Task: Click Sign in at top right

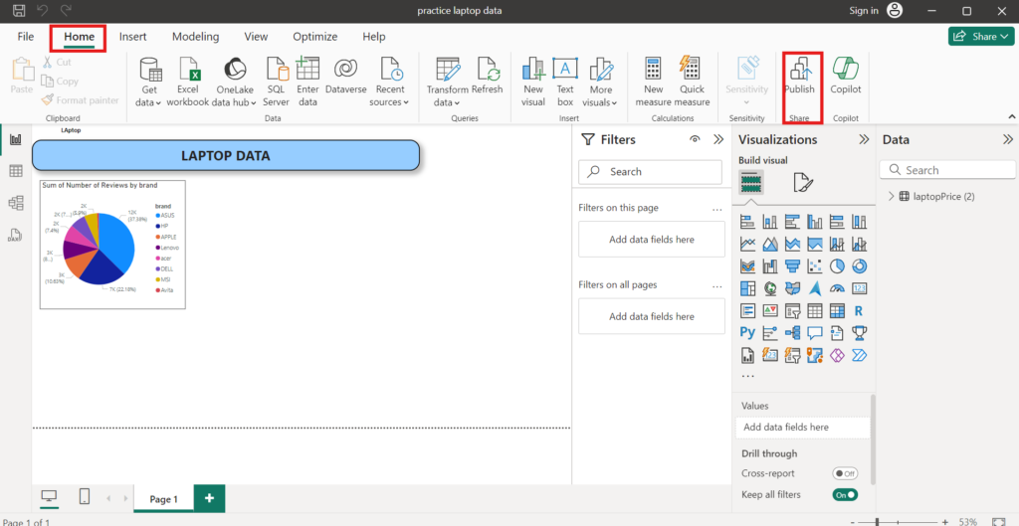Action: tap(864, 10)
